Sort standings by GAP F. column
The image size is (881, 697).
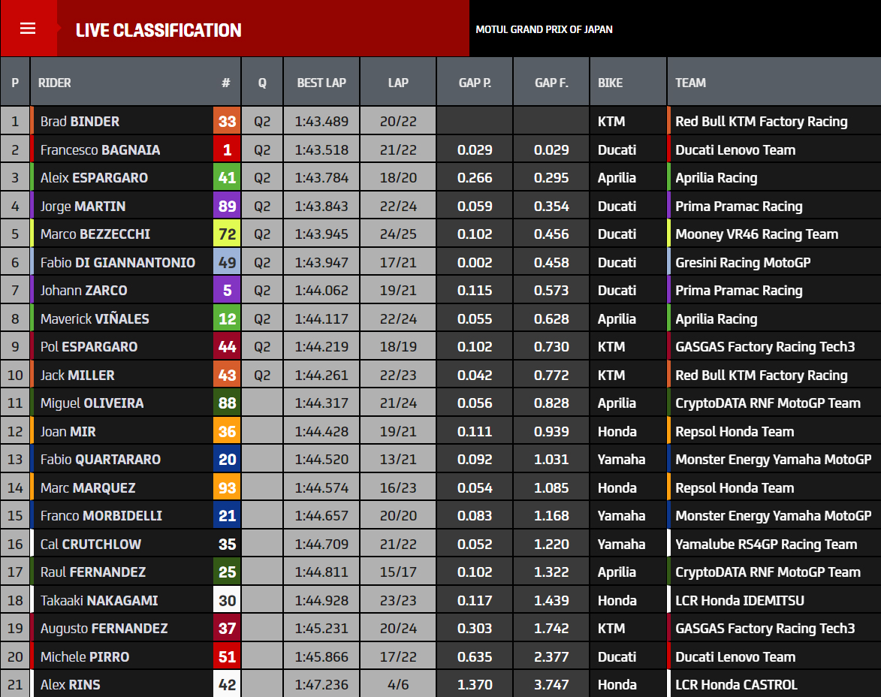(x=551, y=82)
